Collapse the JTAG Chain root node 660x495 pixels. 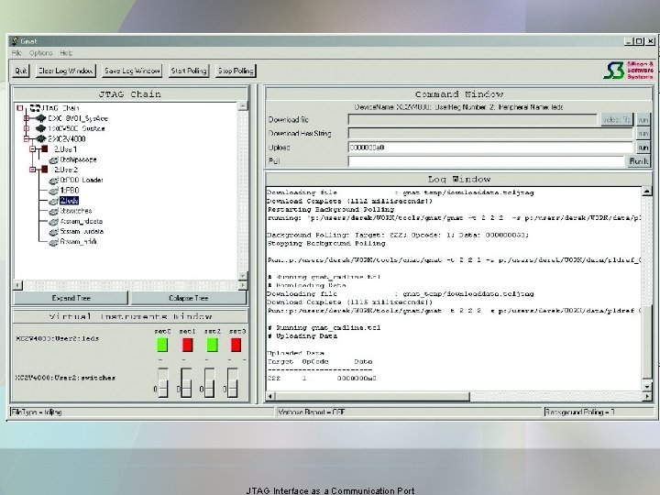(20, 108)
